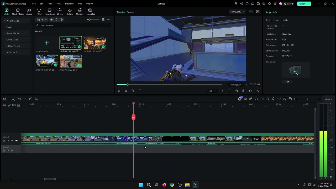The image size is (336, 189).
Task: Record voiceover from timeline toolbar
Action: 273,99
